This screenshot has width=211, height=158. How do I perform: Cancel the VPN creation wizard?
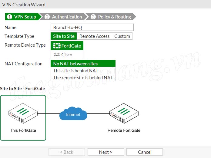145,152
